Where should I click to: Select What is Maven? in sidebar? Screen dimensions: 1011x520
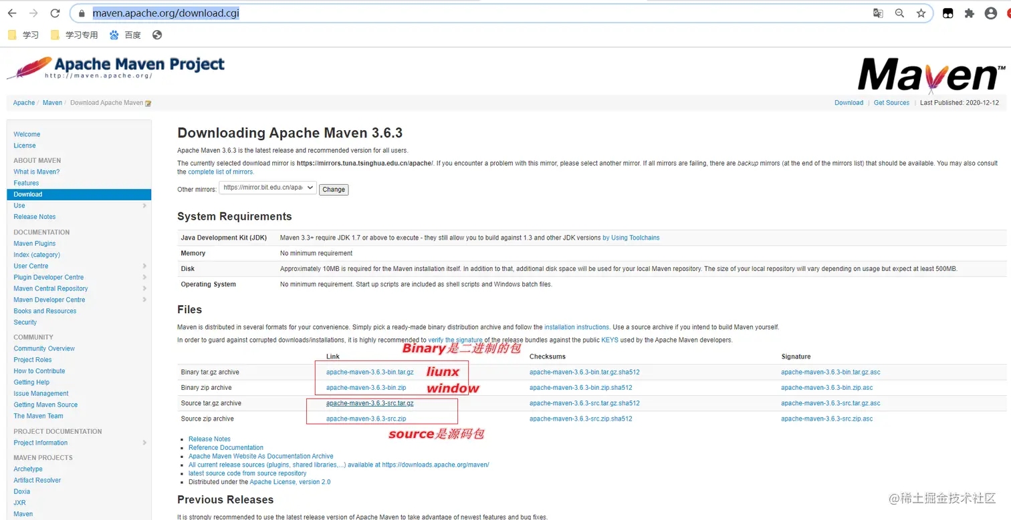(x=37, y=172)
